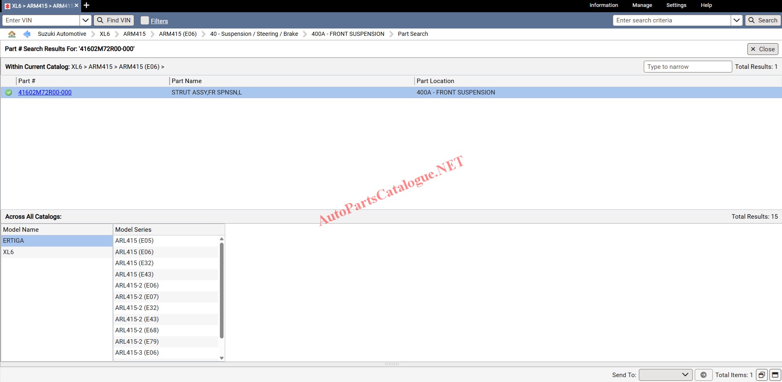Screen dimensions: 782x382
Task: Click the restore panel icon at bottom right
Action: pos(762,375)
